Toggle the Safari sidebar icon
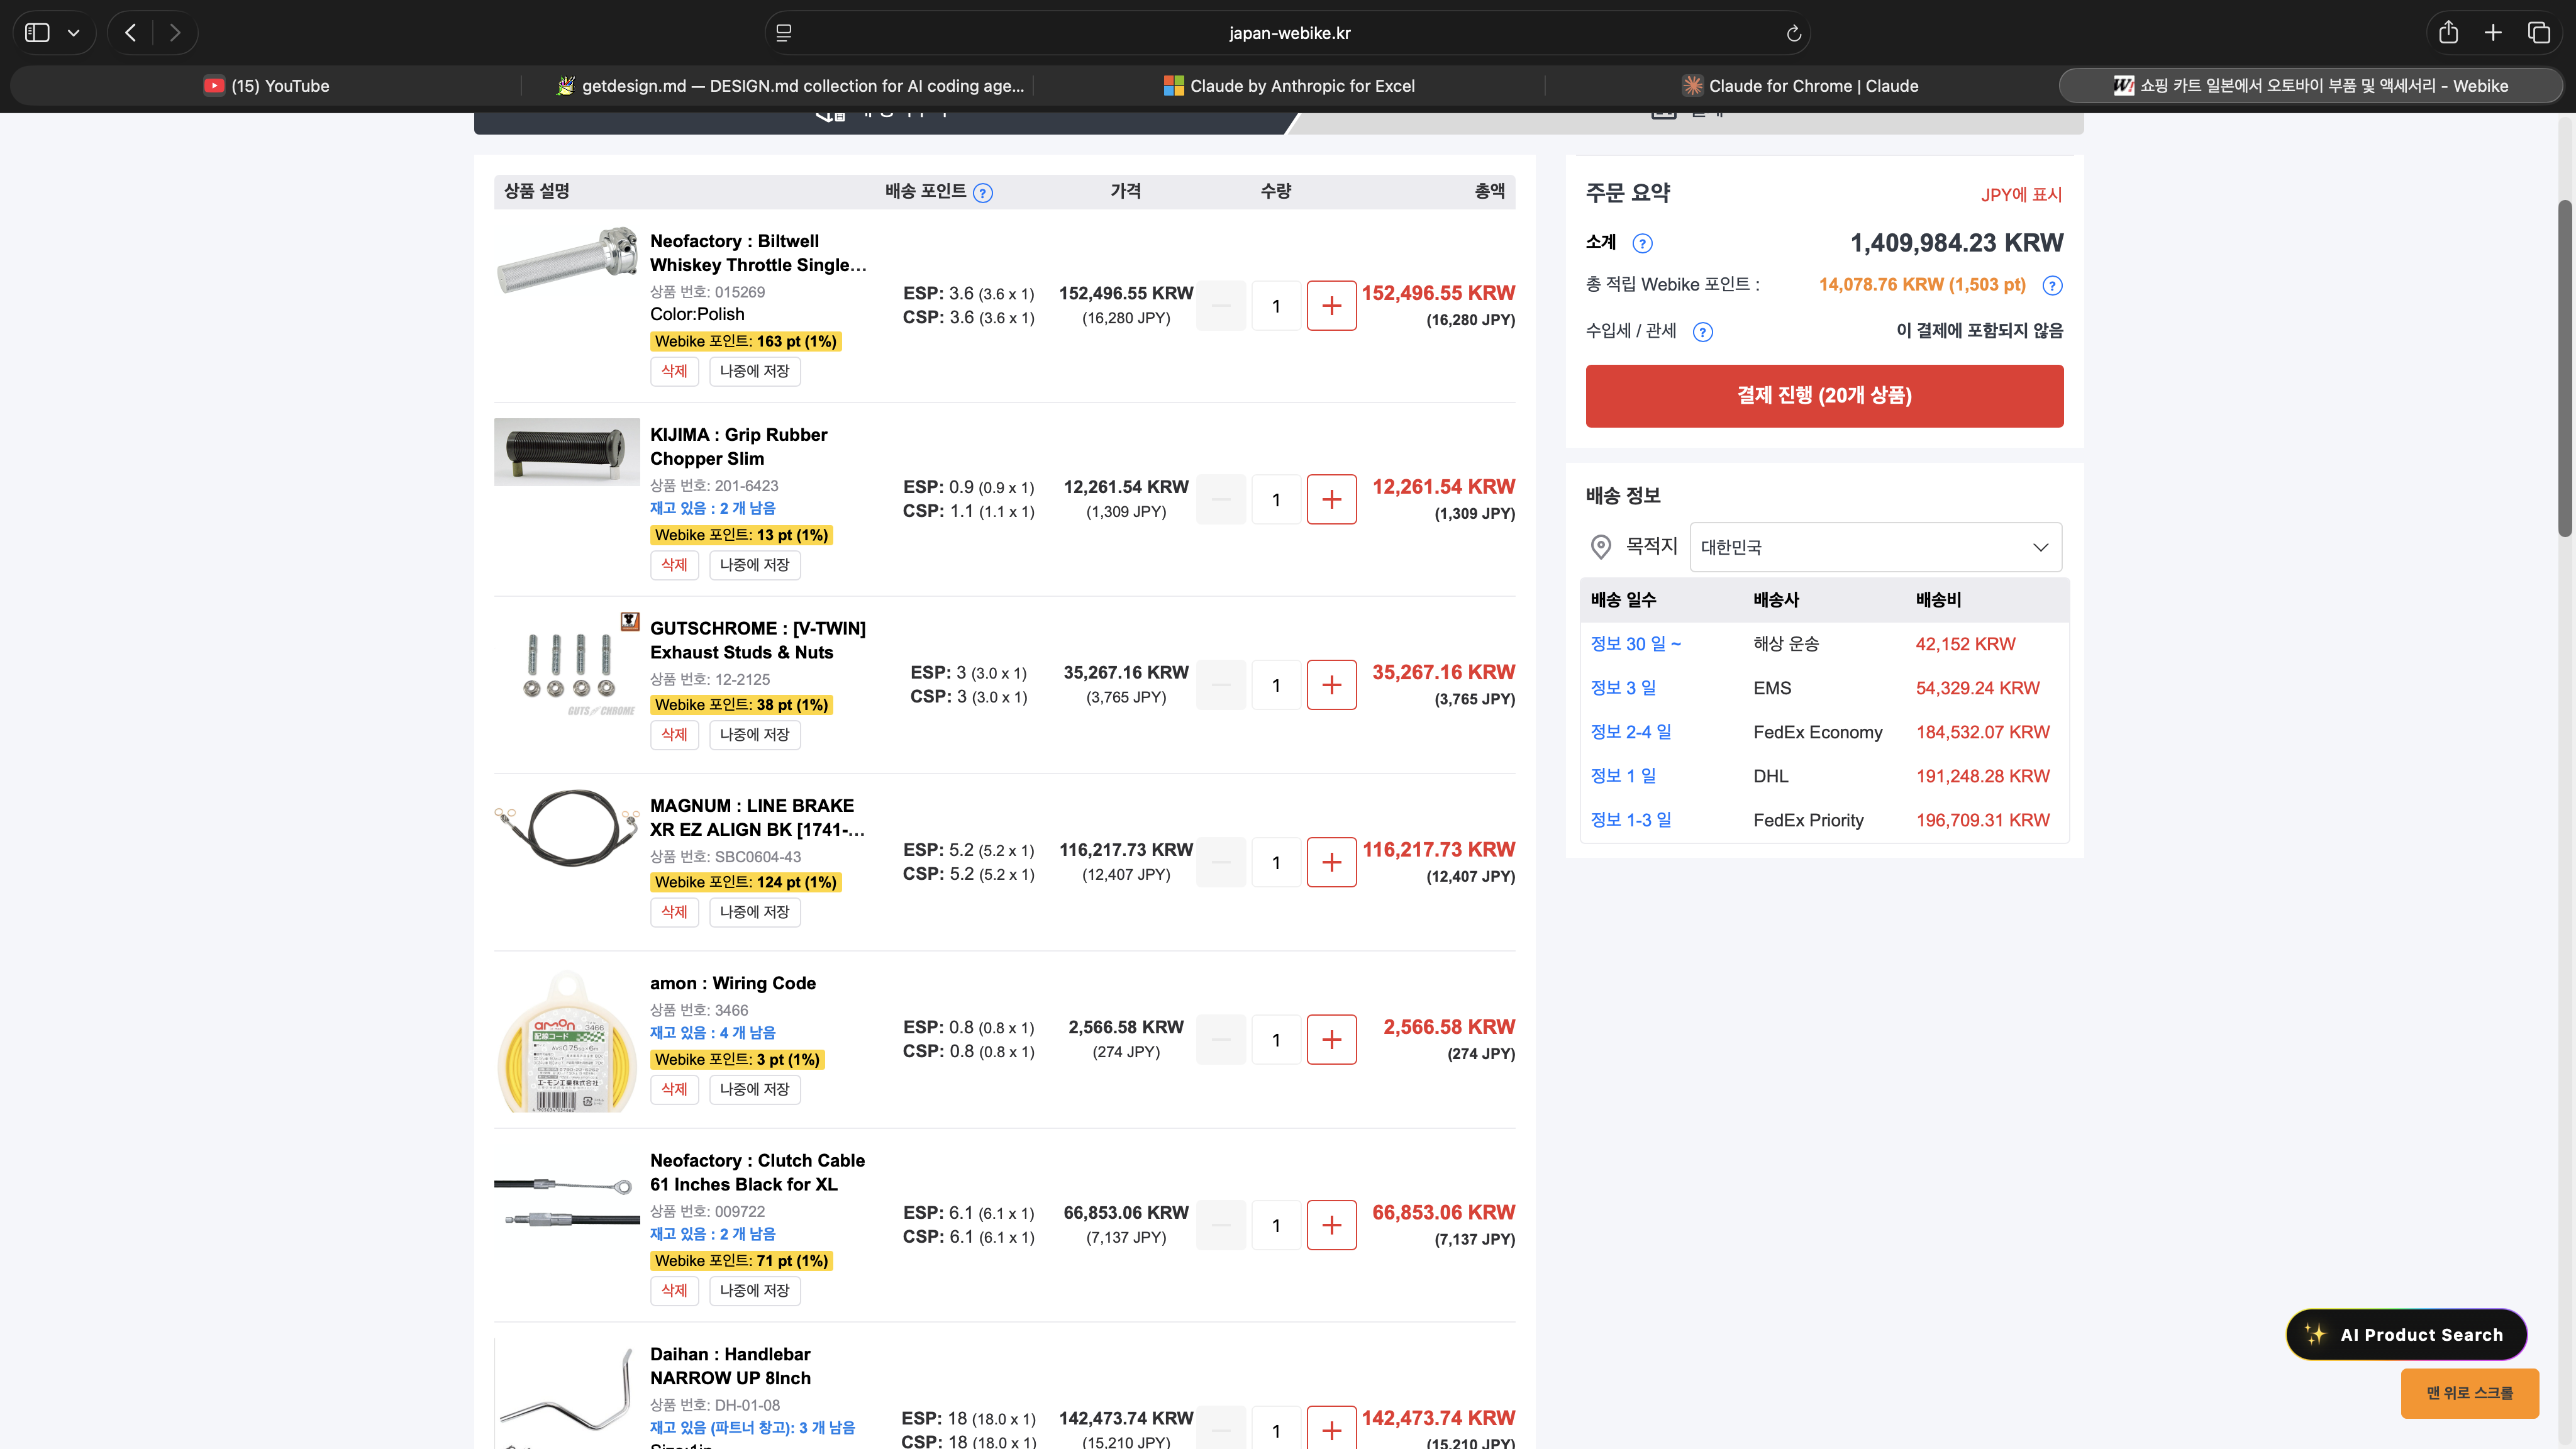The image size is (2576, 1449). [x=37, y=33]
